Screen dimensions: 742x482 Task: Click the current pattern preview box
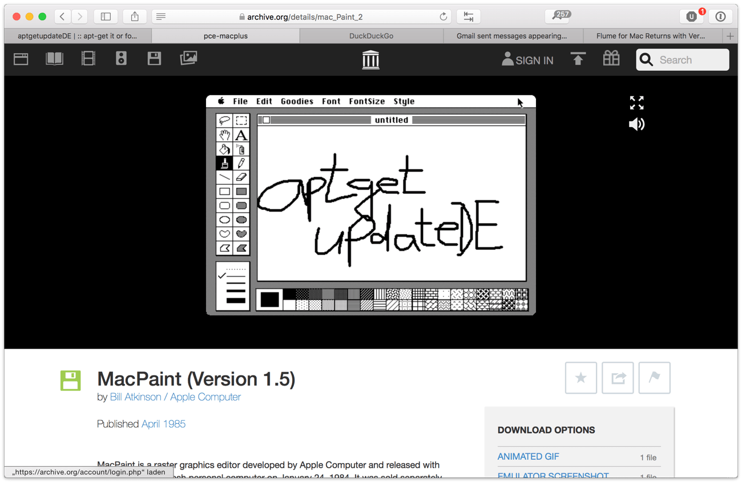(x=269, y=299)
